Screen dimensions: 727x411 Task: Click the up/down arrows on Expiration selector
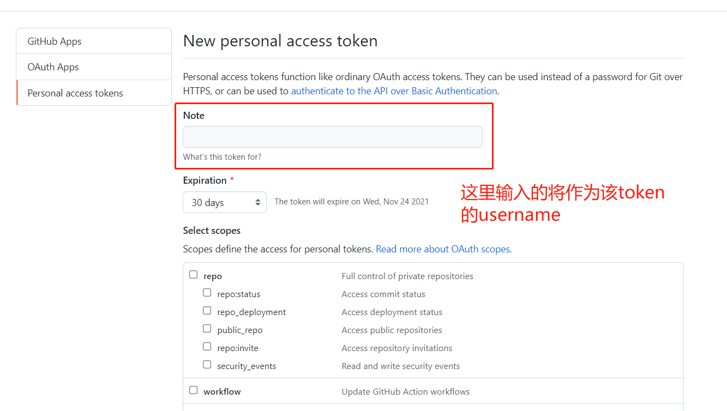coord(259,202)
